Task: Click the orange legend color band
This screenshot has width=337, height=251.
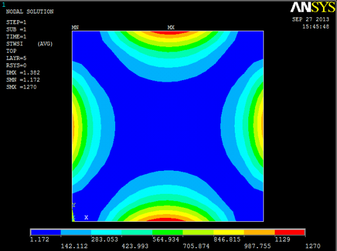Action: tap(259, 233)
